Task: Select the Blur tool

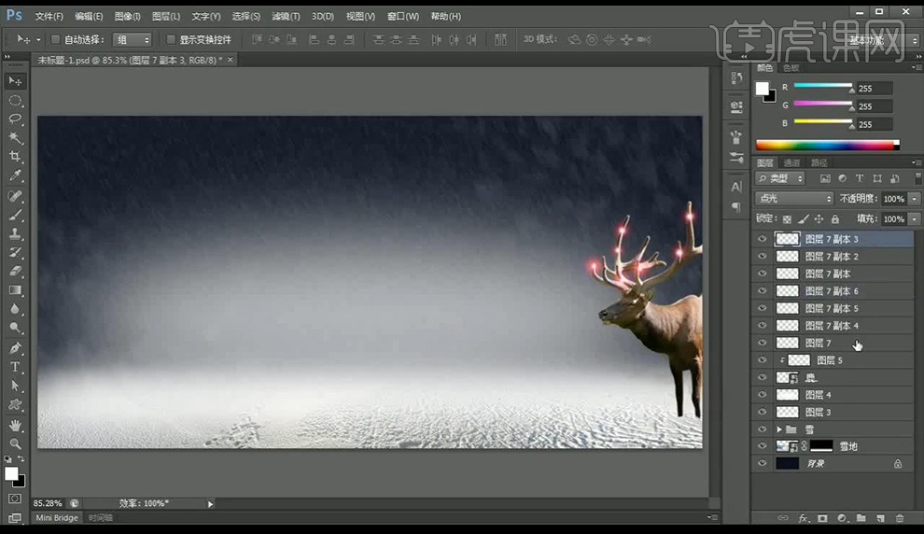Action: pos(15,309)
